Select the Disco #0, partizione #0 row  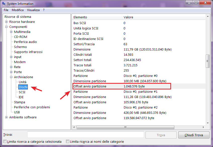[x=139, y=76]
